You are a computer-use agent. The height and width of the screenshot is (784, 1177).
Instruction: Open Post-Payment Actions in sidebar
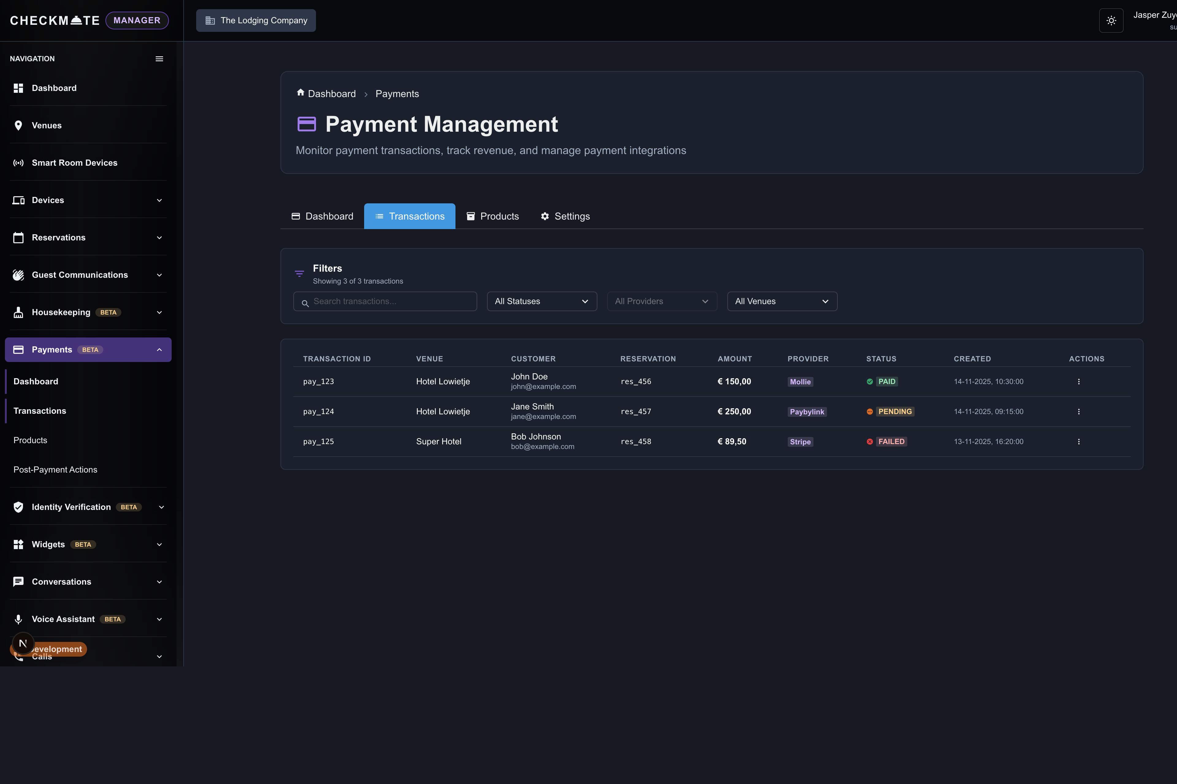point(55,469)
